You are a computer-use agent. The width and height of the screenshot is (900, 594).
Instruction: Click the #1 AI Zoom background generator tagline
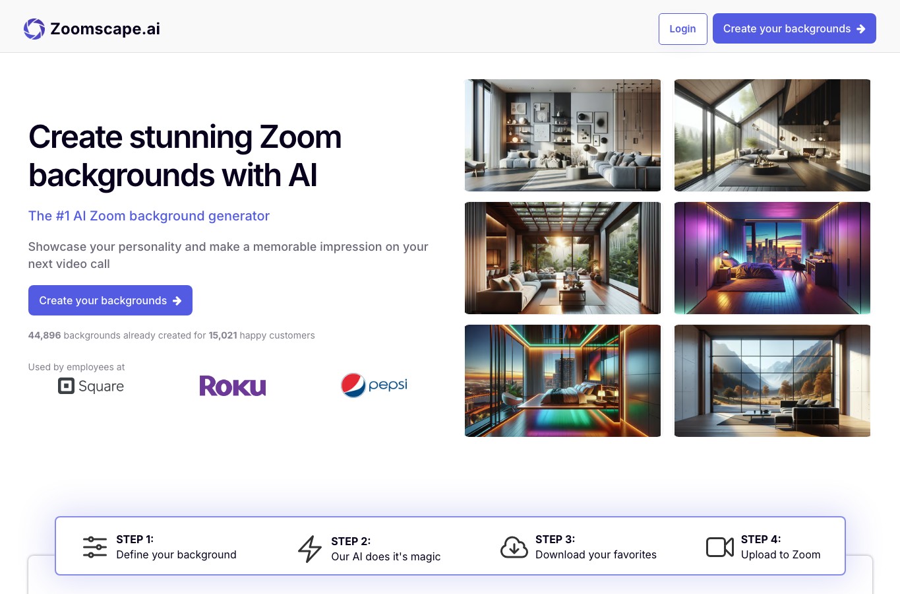149,216
